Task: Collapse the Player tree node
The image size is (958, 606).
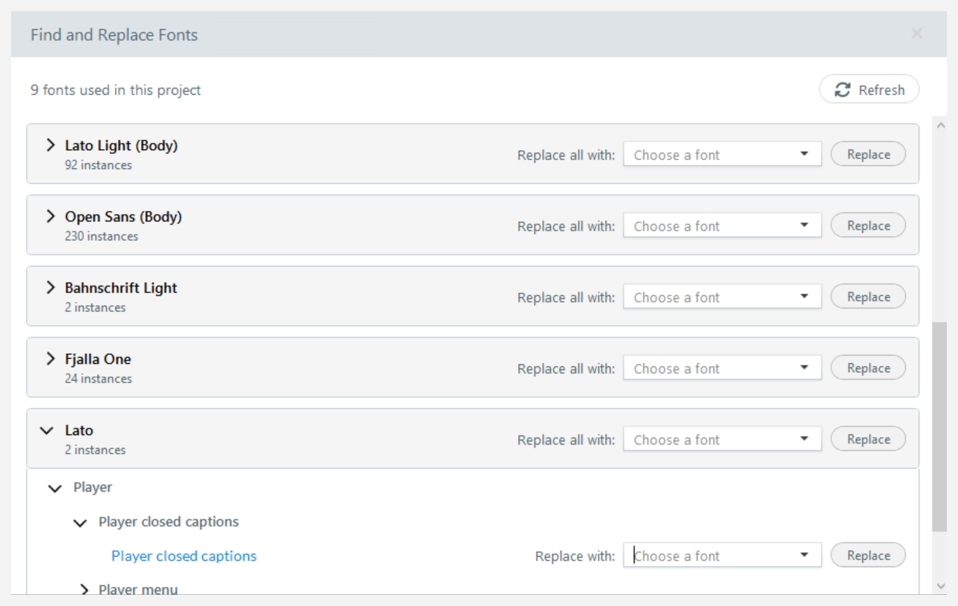Action: pyautogui.click(x=54, y=488)
